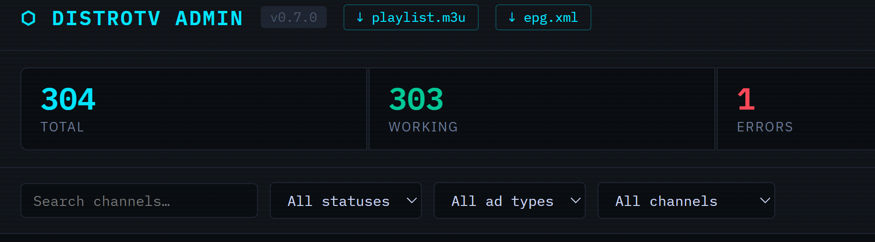The height and width of the screenshot is (242, 875).
Task: Click the down-arrow icon beside epg.xml
Action: tap(512, 18)
